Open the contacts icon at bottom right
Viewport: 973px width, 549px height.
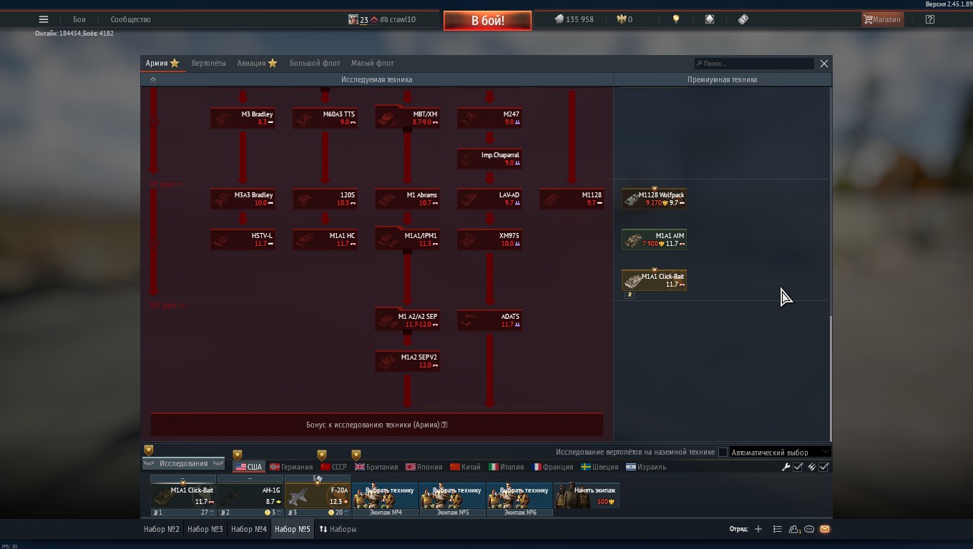(x=794, y=529)
